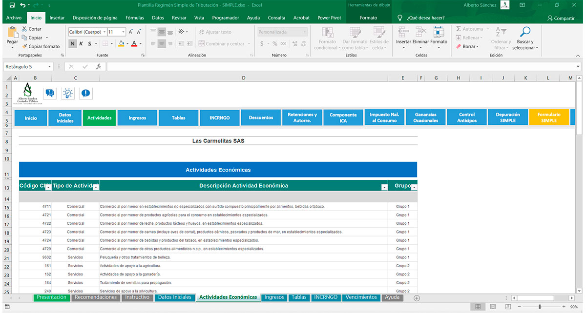Click Copiar formato paintbrush

click(24, 46)
